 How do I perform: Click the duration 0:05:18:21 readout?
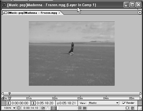[67, 103]
